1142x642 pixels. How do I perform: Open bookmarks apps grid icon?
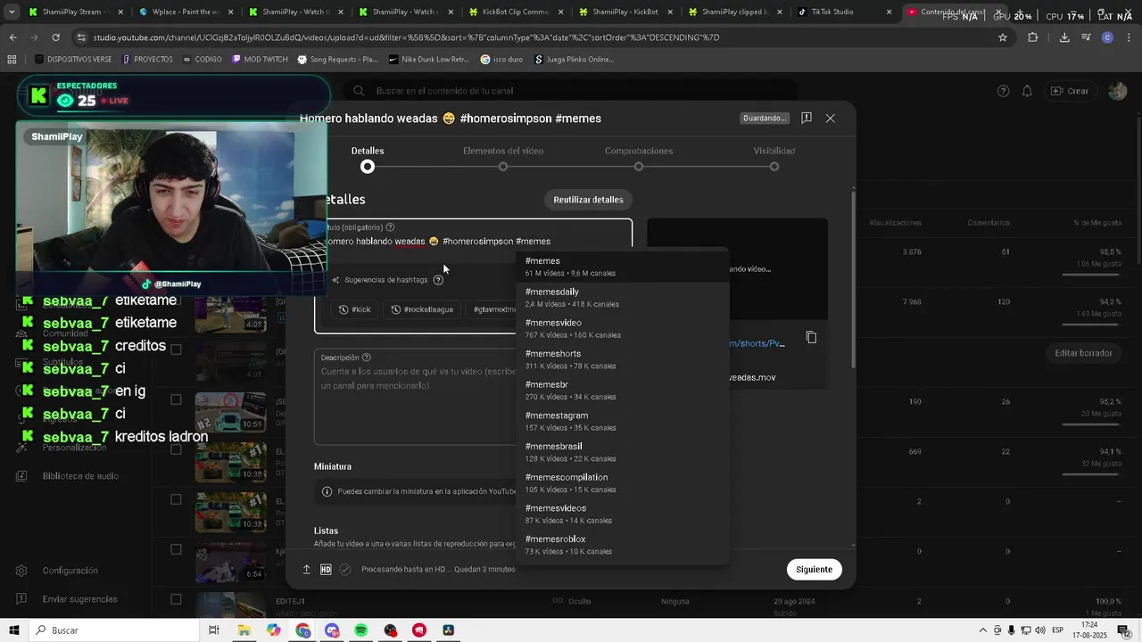click(12, 60)
